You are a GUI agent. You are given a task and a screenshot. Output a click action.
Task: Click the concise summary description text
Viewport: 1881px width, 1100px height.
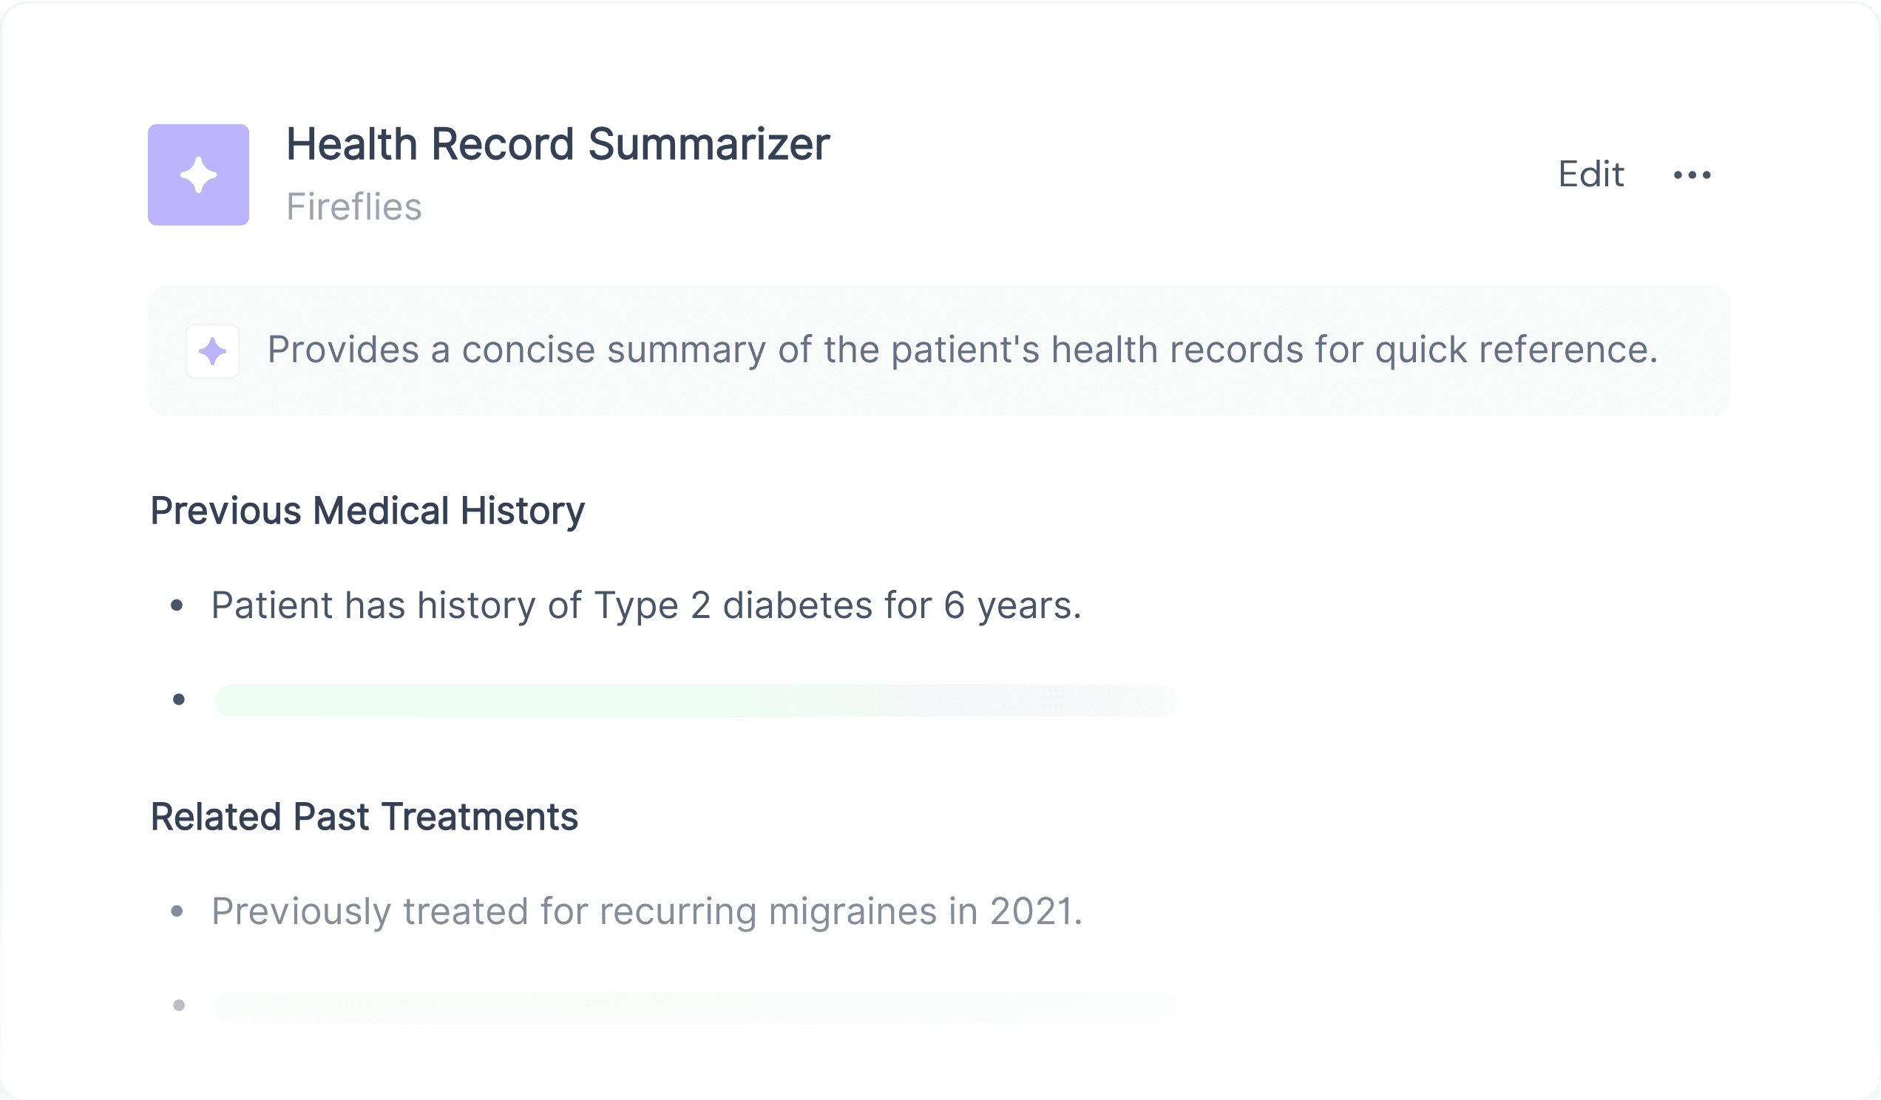coord(963,350)
